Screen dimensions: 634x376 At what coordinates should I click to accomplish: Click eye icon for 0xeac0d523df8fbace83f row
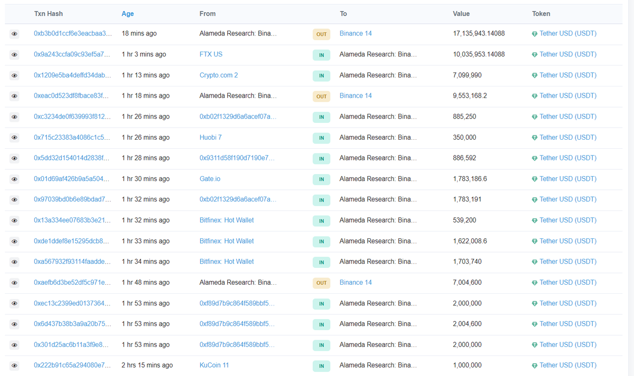[x=14, y=96]
